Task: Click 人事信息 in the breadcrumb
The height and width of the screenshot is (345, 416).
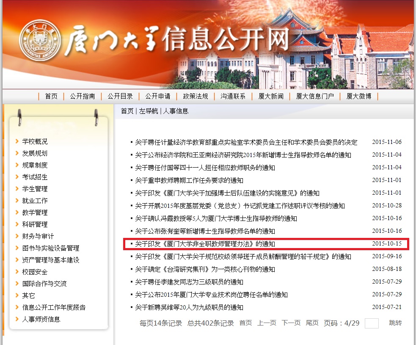Action: click(176, 111)
